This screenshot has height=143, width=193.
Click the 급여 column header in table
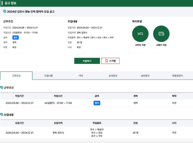click(97, 96)
